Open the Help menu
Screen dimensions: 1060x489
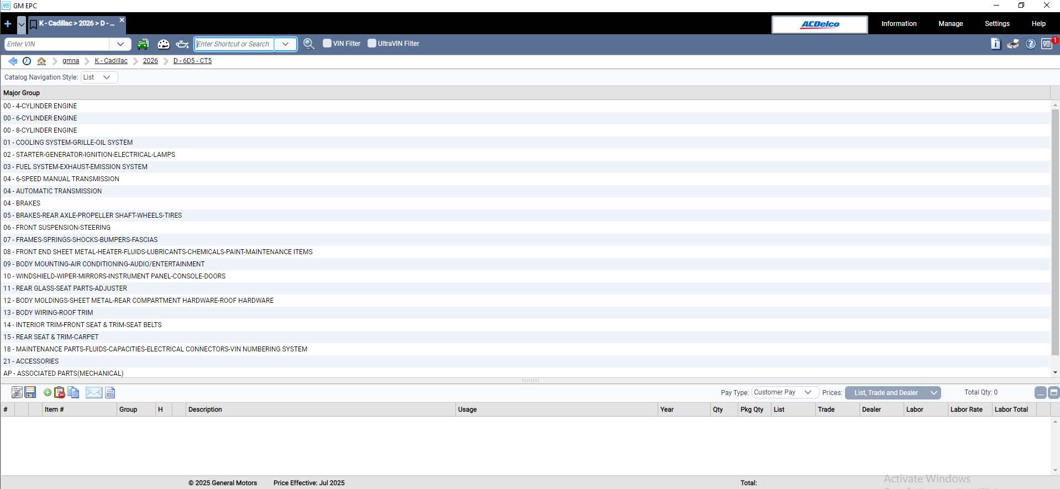1038,24
